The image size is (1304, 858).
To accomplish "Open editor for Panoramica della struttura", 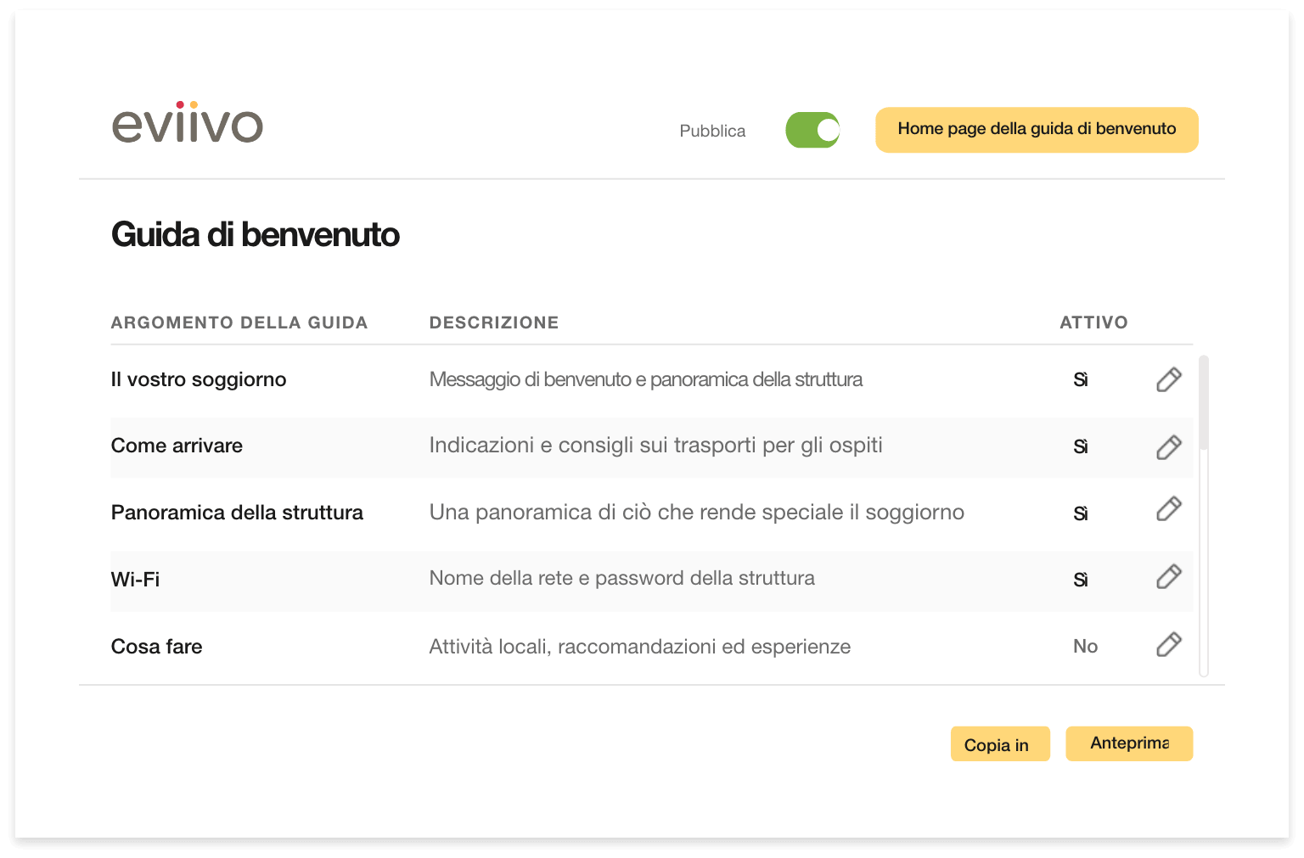I will pyautogui.click(x=1169, y=508).
